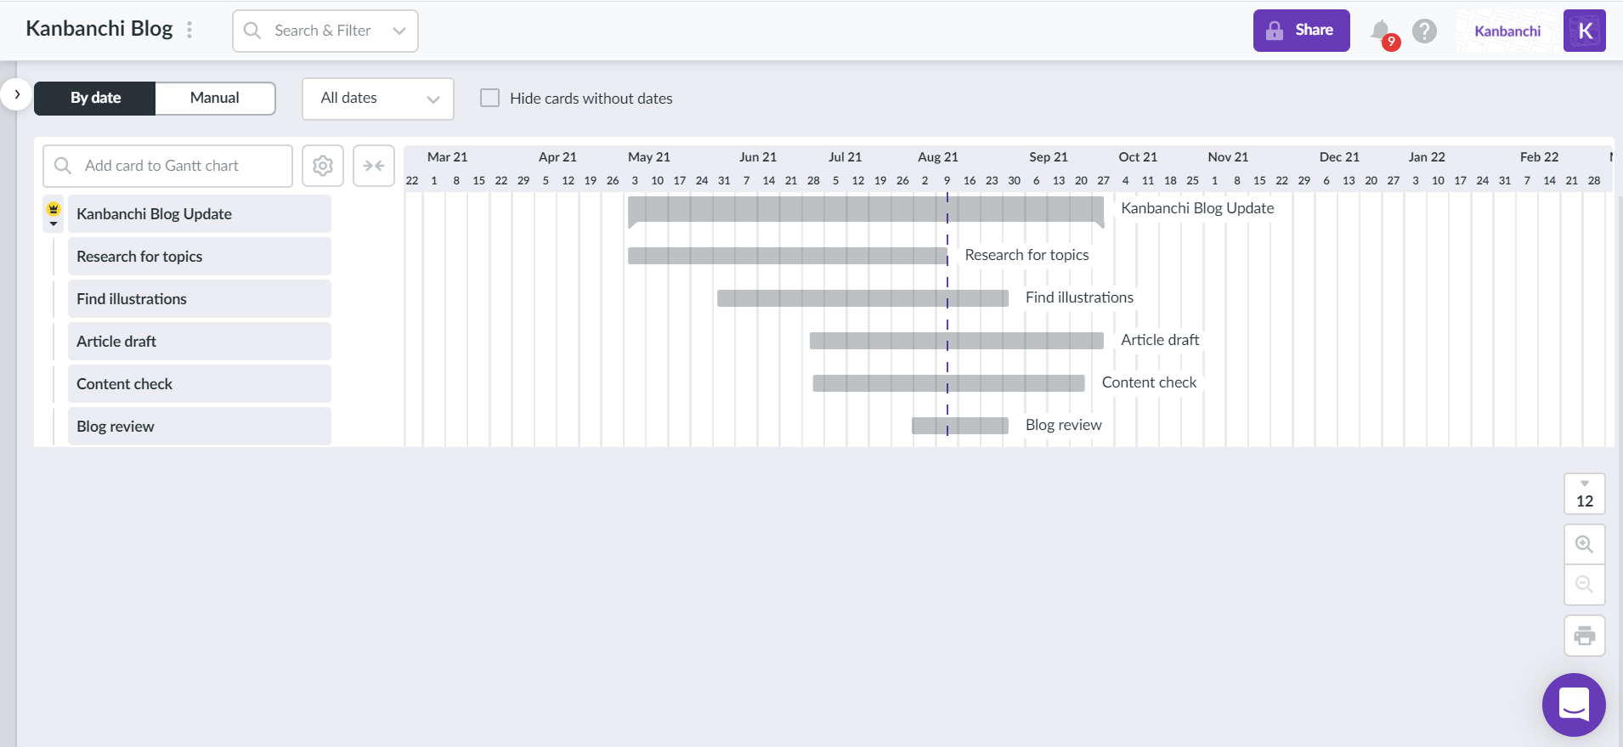Select the Content check card row
The image size is (1623, 747).
point(200,384)
